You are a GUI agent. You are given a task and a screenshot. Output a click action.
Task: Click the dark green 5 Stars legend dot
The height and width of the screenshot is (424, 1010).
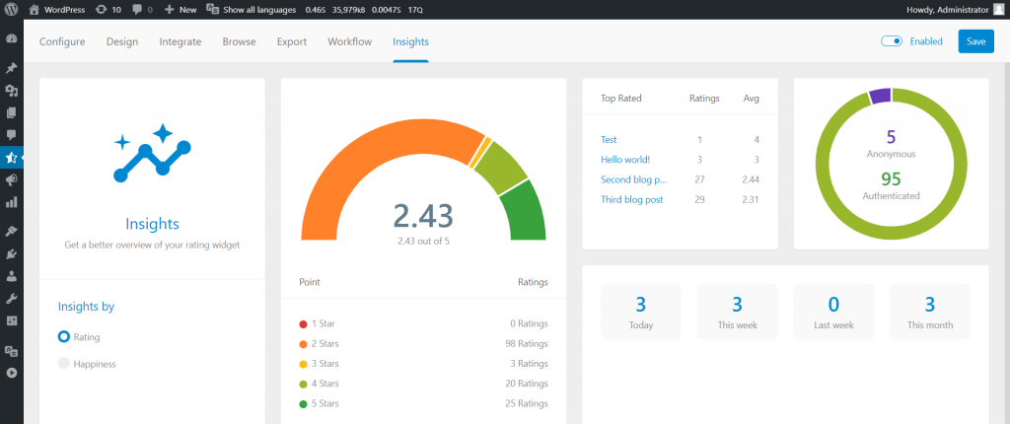pyautogui.click(x=303, y=404)
